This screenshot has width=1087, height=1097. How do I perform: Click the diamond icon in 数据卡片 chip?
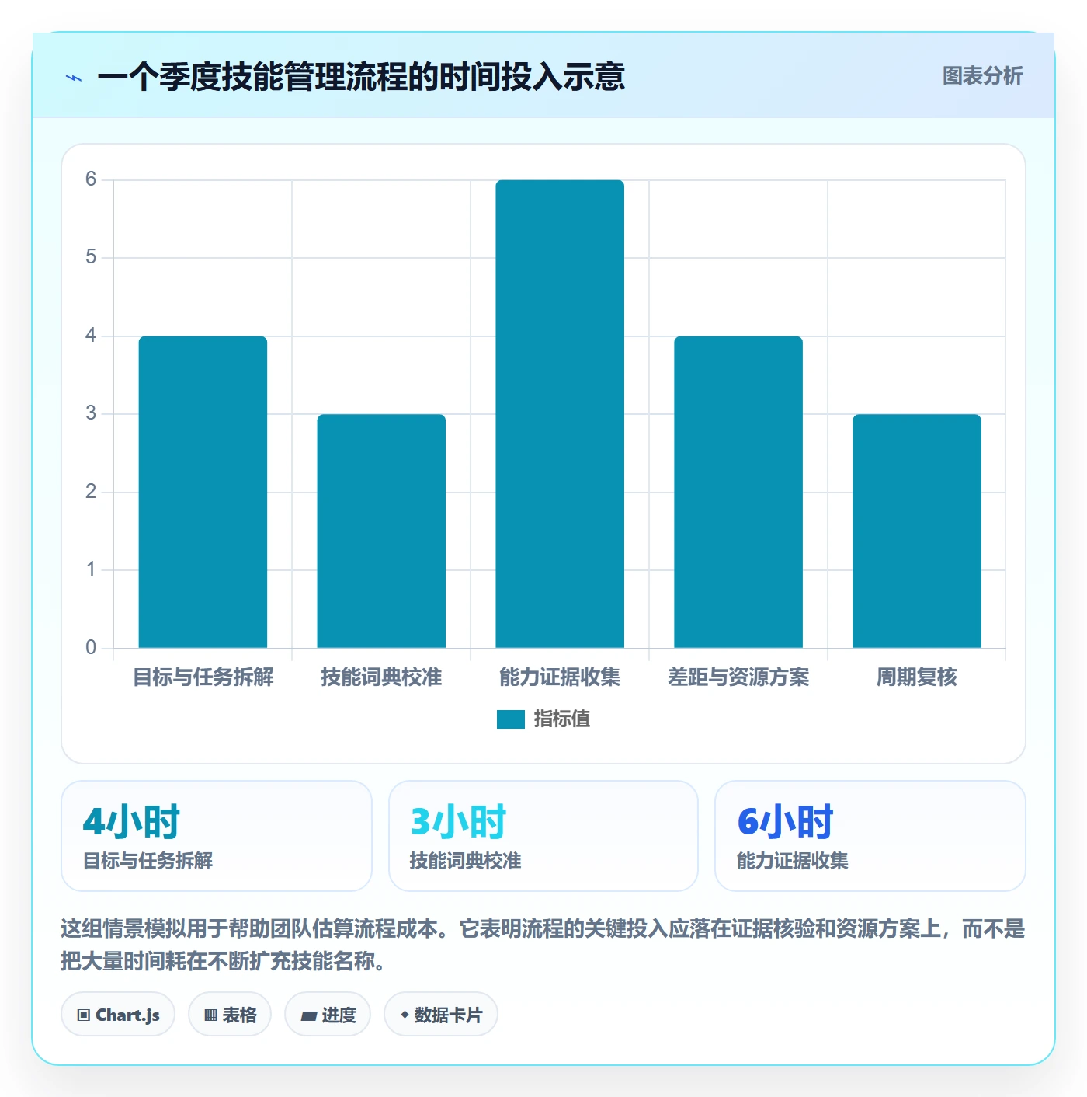[405, 1015]
